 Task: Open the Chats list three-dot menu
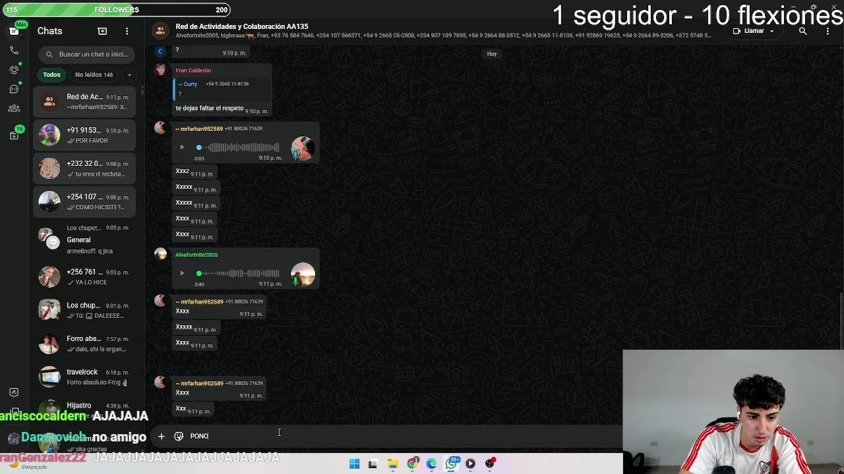[127, 31]
